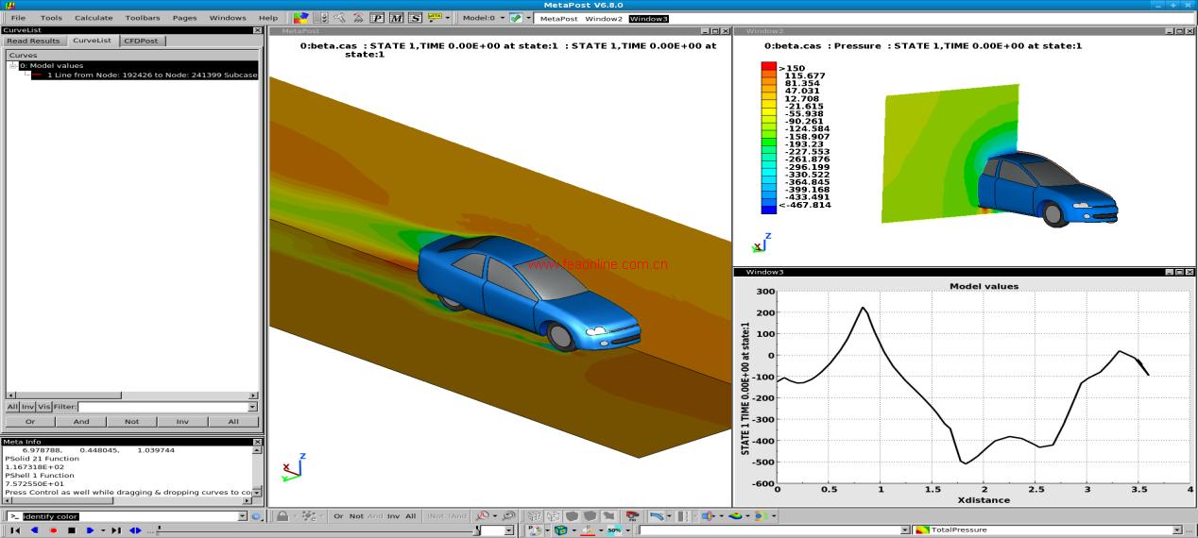Toggle the Vis filter button

pos(44,407)
